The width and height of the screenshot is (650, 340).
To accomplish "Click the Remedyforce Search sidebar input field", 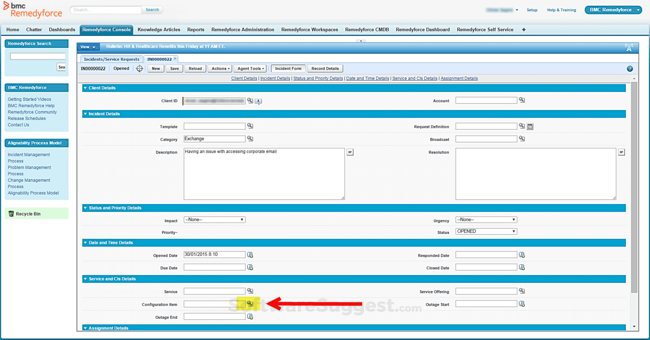I will (38, 56).
